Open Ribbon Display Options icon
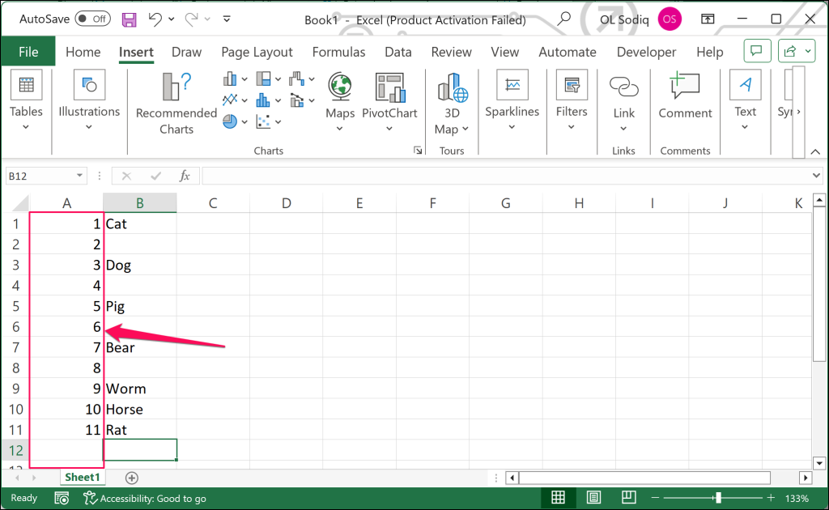Viewport: 829px width, 510px height. click(708, 19)
